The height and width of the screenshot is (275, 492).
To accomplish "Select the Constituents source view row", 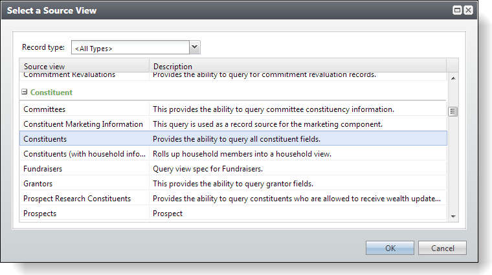I will coord(233,139).
